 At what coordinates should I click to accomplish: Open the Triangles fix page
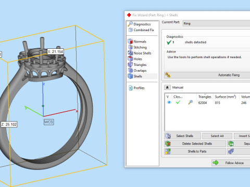click(x=137, y=65)
